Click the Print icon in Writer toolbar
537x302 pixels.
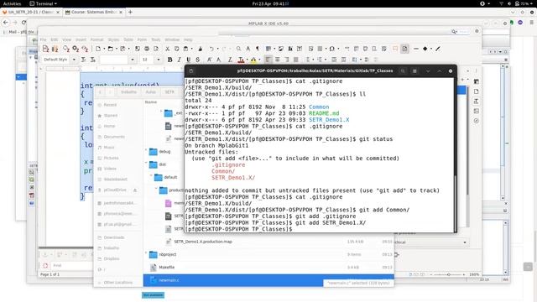(x=147, y=49)
